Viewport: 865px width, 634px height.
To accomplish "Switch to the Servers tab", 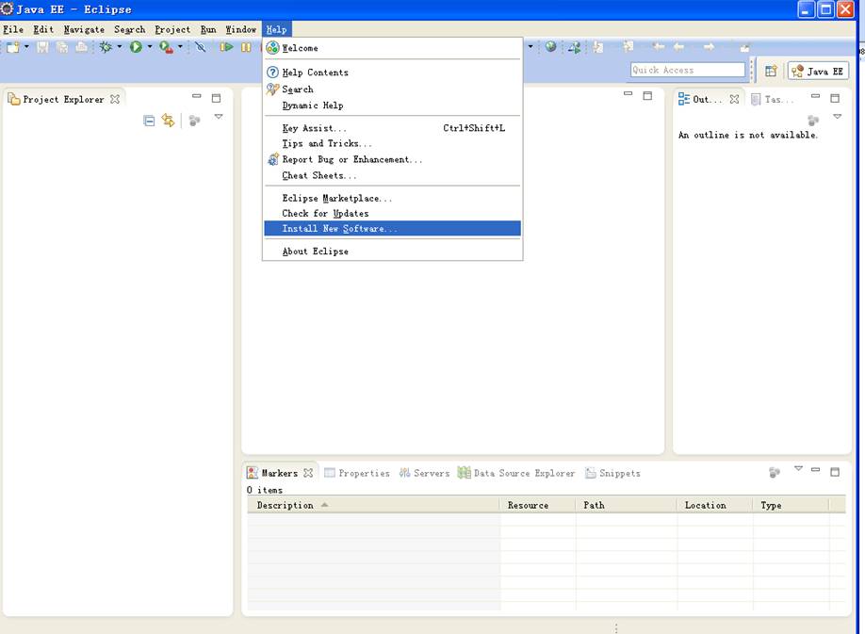I will pyautogui.click(x=424, y=473).
